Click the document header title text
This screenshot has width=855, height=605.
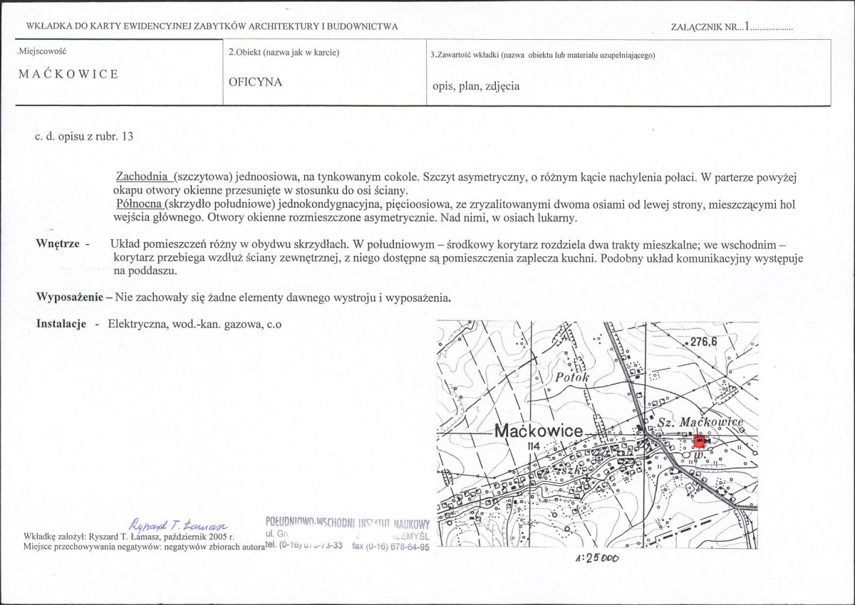pos(212,26)
